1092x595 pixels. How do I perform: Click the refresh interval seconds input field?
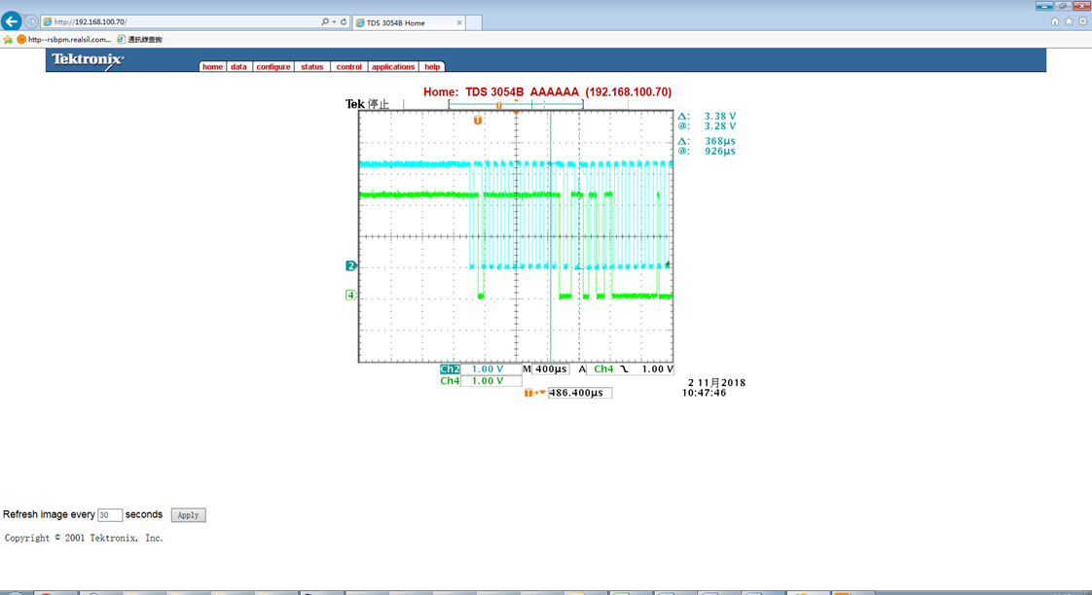(x=110, y=515)
